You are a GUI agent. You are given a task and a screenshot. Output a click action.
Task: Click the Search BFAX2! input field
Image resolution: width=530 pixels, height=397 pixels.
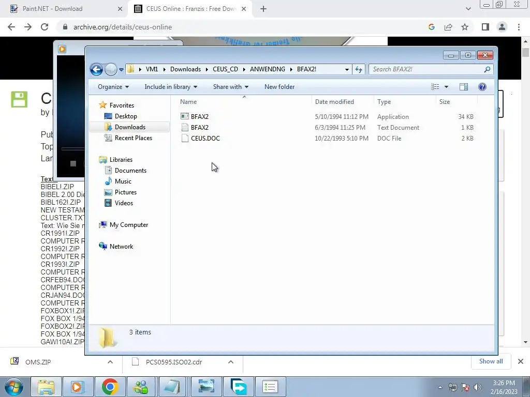pyautogui.click(x=426, y=70)
